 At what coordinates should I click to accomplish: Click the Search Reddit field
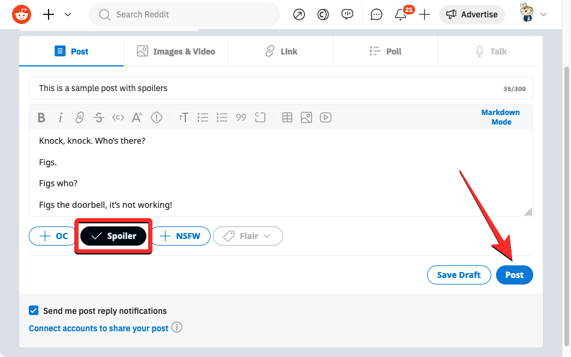click(x=184, y=14)
